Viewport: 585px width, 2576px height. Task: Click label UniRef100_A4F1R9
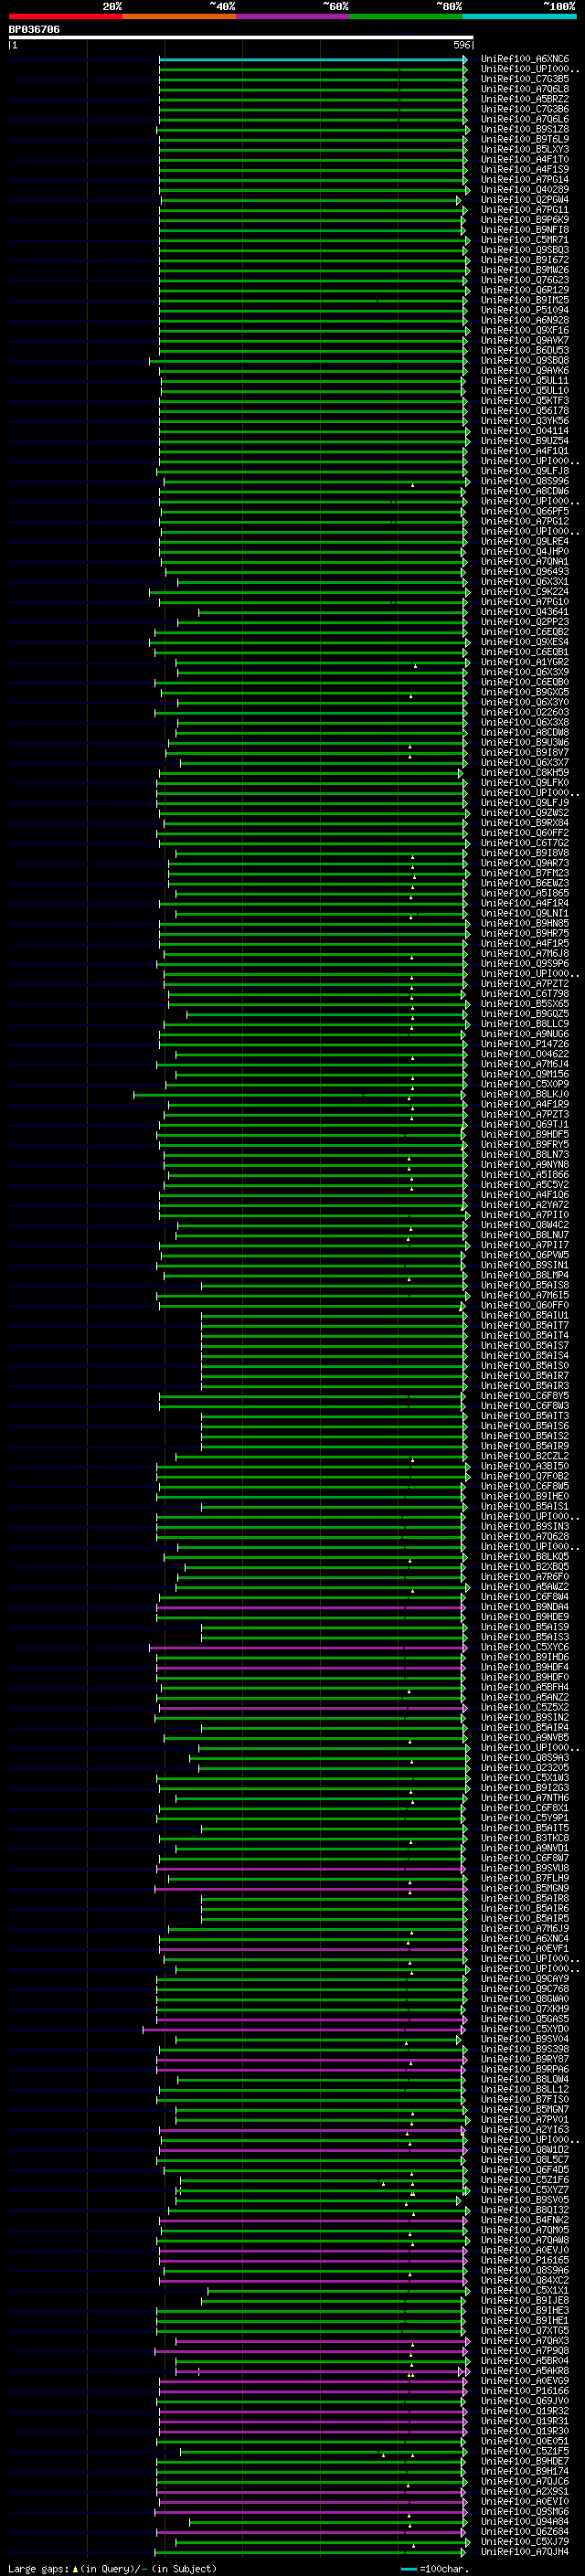click(x=525, y=1105)
